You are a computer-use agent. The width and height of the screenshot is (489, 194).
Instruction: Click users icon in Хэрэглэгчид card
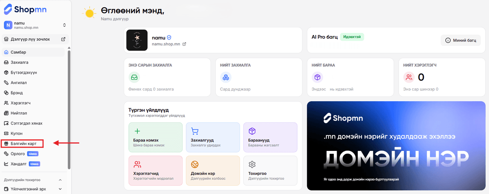tap(137, 164)
